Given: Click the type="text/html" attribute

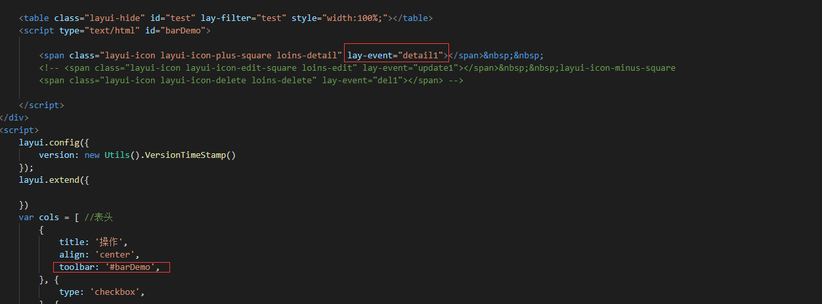Looking at the screenshot, I should [x=99, y=30].
